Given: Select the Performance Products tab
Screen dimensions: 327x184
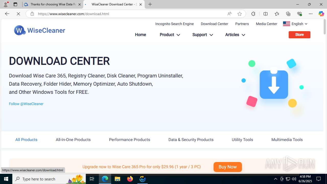Looking at the screenshot, I should [x=130, y=140].
